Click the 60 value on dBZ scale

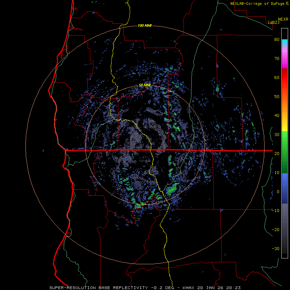coord(277,77)
